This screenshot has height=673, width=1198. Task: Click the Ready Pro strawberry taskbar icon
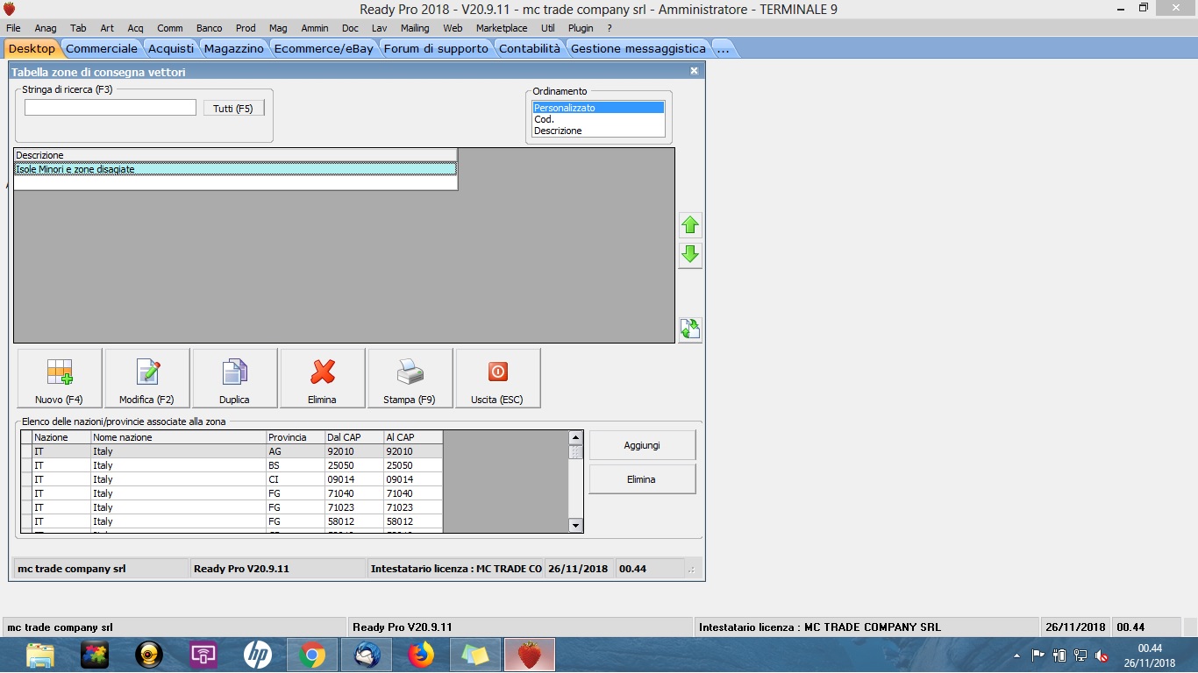[x=529, y=655]
